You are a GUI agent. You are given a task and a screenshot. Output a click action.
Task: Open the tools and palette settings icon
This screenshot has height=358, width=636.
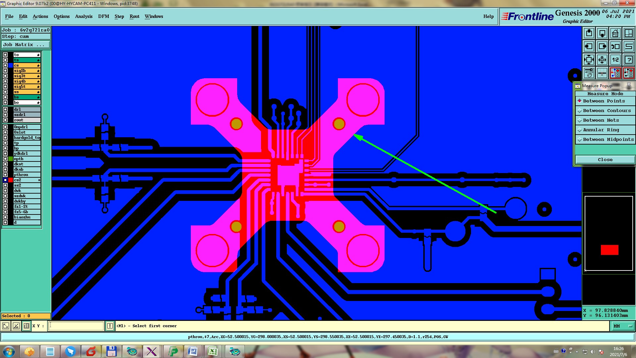click(589, 73)
